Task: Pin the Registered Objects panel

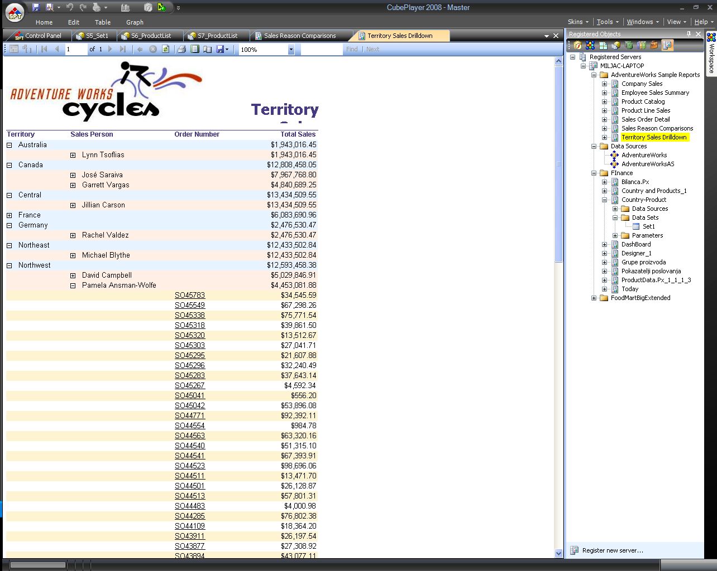Action: [689, 34]
